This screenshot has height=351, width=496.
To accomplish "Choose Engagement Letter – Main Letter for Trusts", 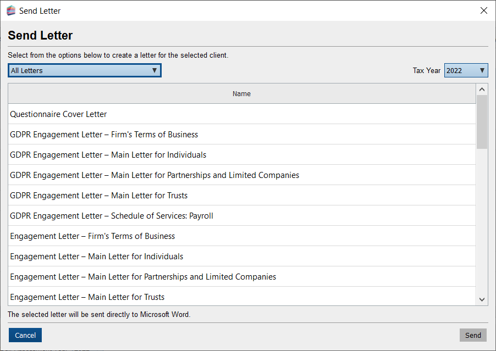I will tap(87, 297).
